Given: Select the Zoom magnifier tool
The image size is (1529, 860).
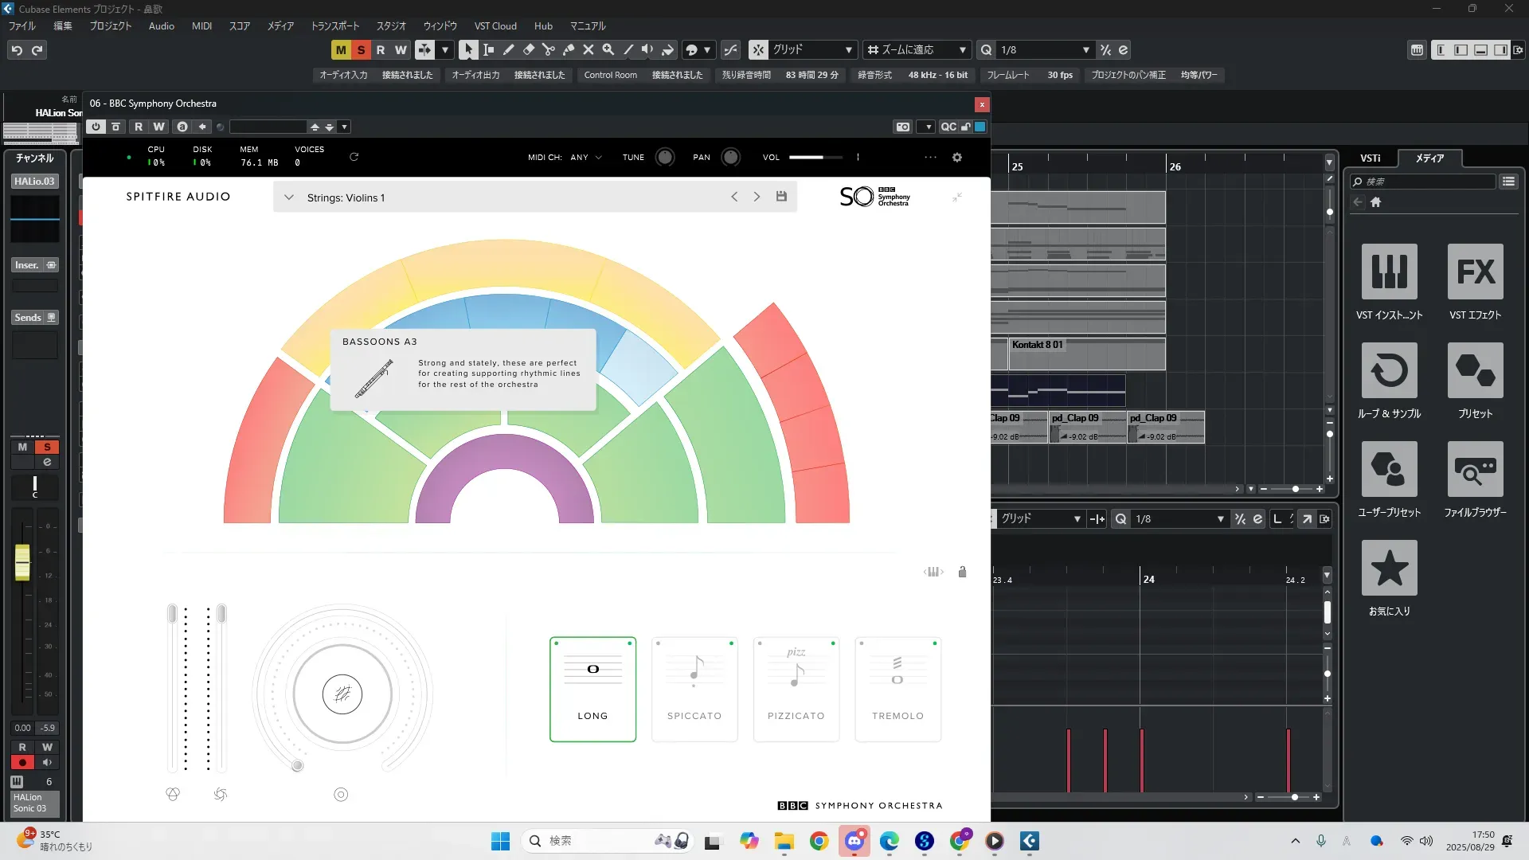Looking at the screenshot, I should click(x=608, y=49).
